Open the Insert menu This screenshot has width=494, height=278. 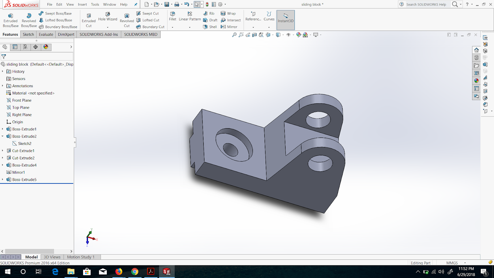click(82, 4)
